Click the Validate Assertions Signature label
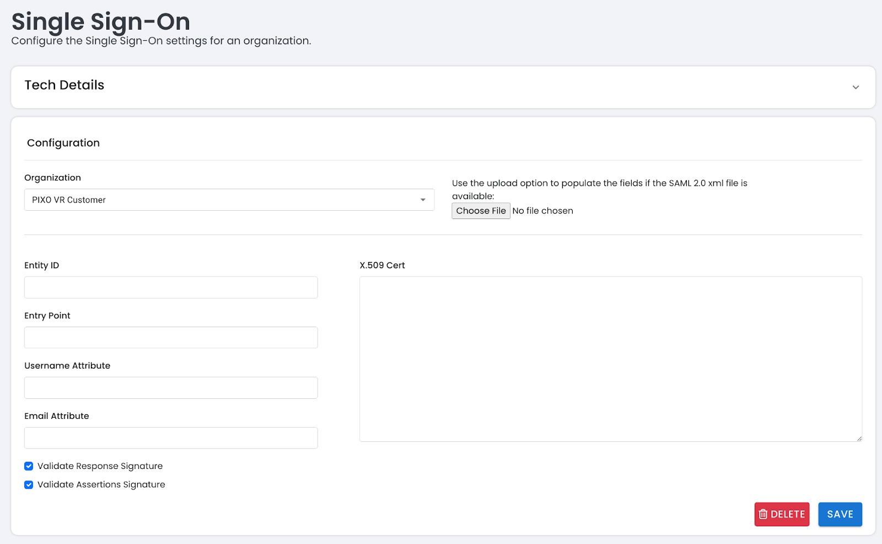This screenshot has height=544, width=882. (101, 484)
